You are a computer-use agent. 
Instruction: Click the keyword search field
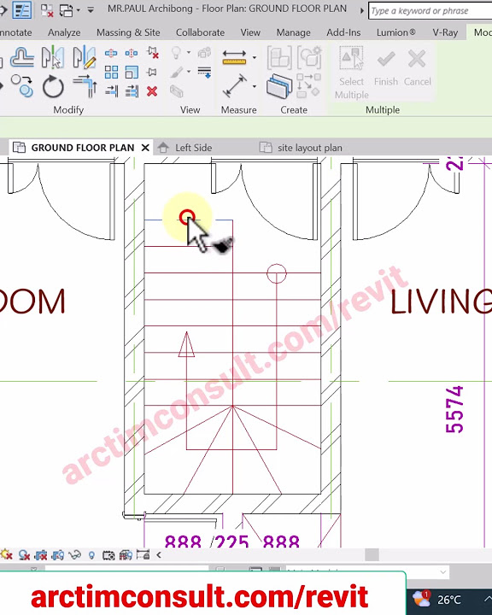(x=430, y=10)
